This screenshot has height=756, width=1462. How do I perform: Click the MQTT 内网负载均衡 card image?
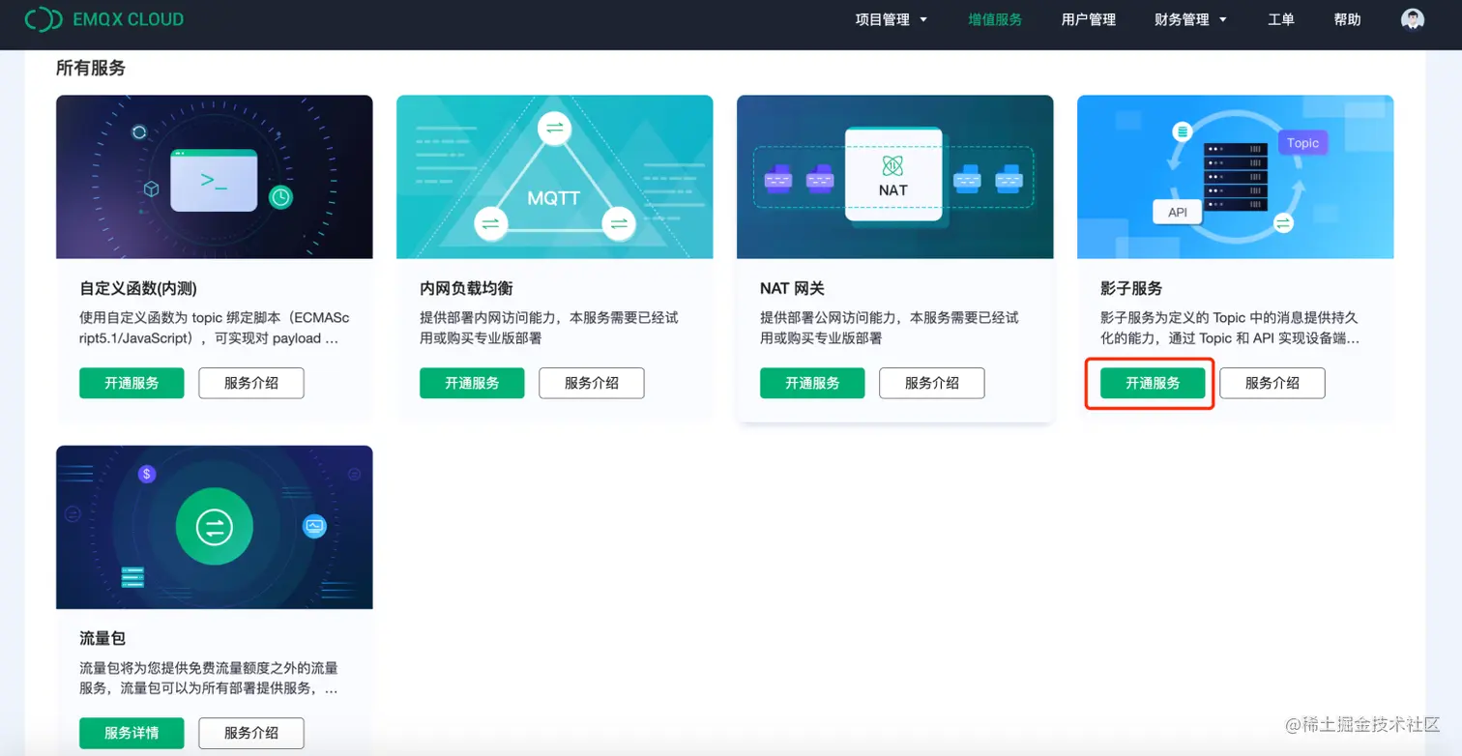(x=554, y=177)
